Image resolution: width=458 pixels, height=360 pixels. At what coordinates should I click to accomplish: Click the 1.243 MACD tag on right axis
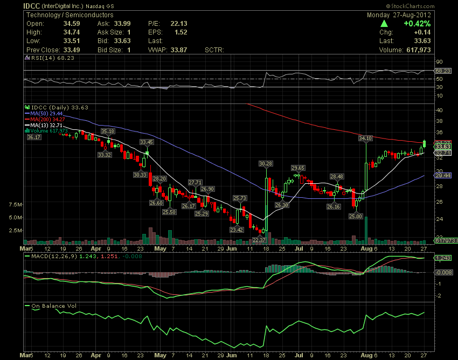[443, 258]
